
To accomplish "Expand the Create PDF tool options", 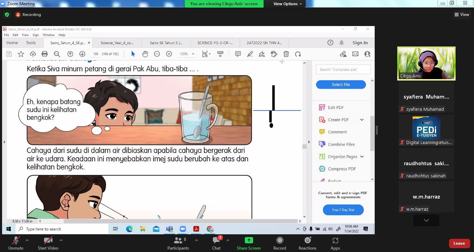I will coord(362,120).
